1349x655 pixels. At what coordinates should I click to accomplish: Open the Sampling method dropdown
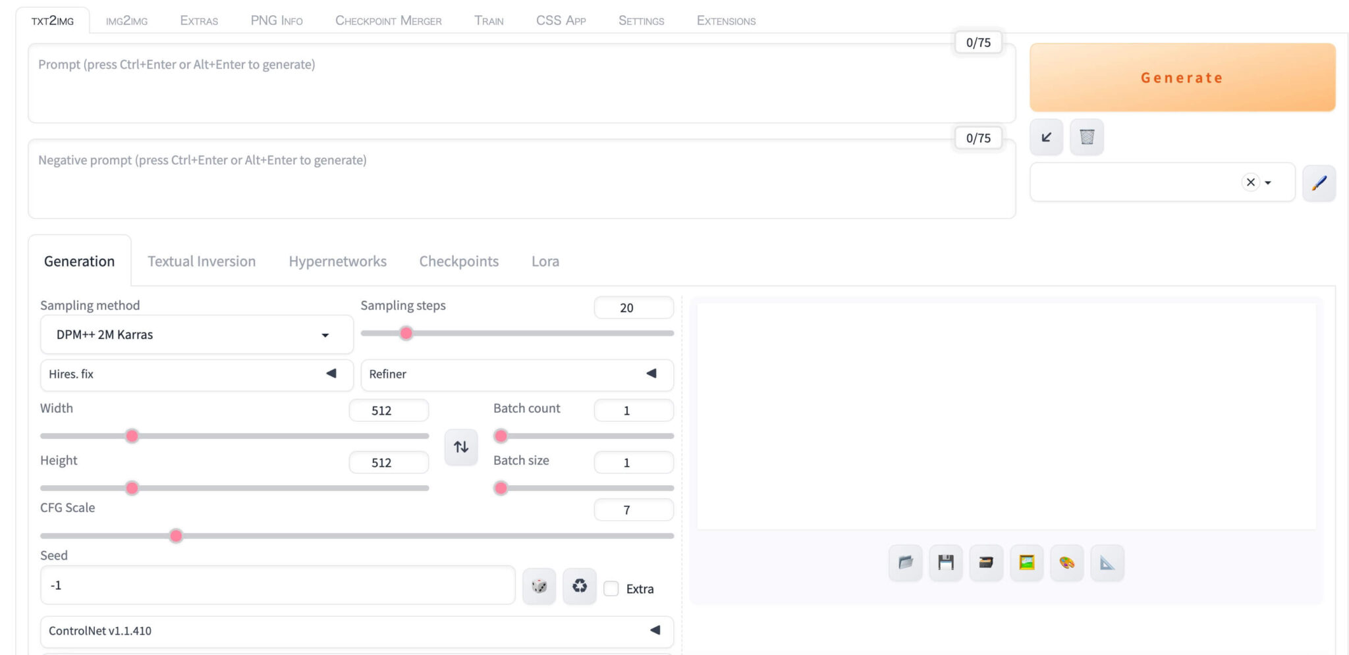[196, 334]
